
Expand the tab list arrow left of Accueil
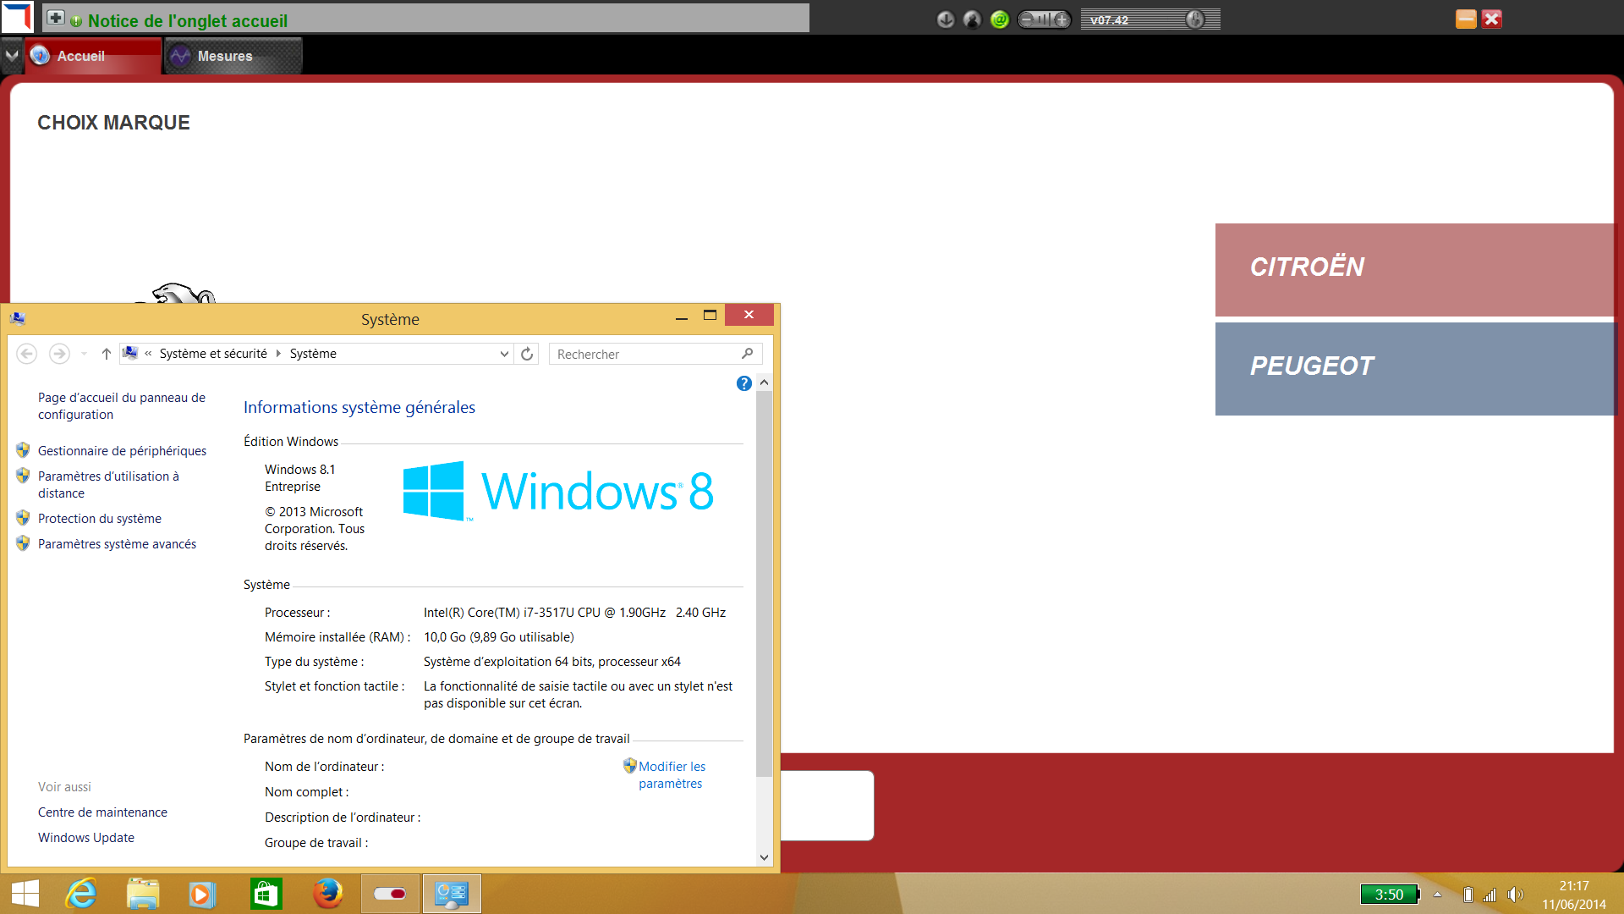click(x=12, y=56)
